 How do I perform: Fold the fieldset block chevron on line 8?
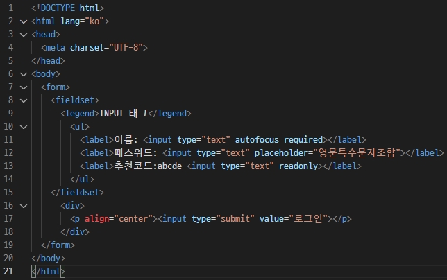[x=24, y=100]
